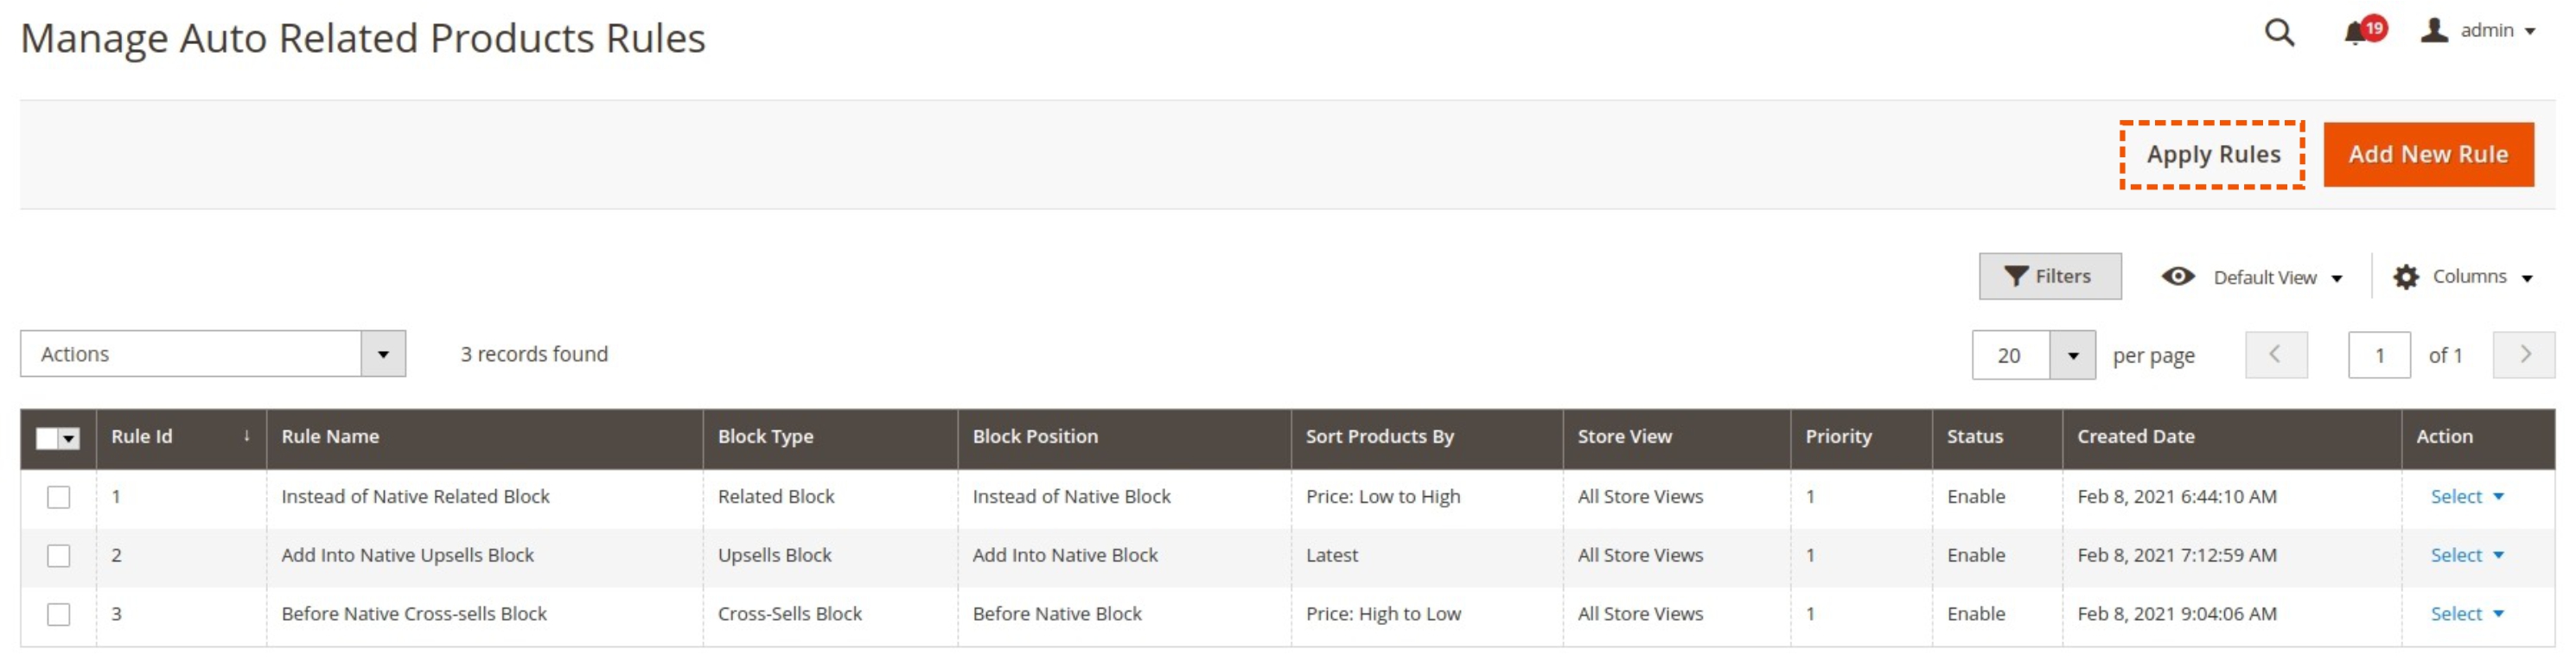Tick checkbox for Before Native Cross-sells Block
Screen dimensions: 2576x669
(59, 614)
